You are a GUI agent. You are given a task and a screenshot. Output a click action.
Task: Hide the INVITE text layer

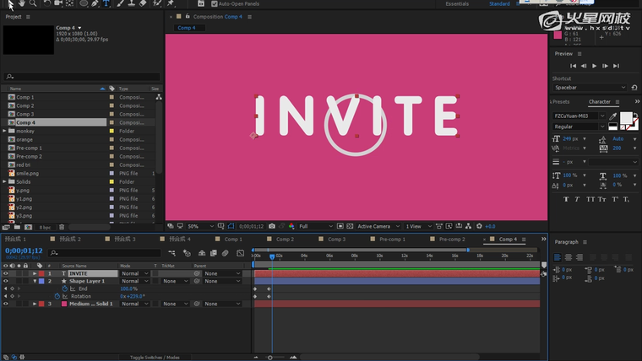click(x=5, y=273)
